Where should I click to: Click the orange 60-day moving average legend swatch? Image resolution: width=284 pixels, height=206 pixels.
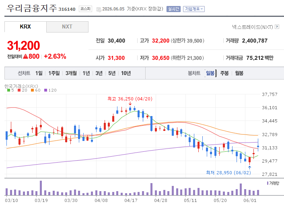(x=32, y=90)
